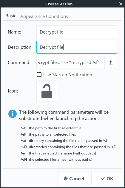Click the %f path parameter line
This screenshot has width=125, height=188.
pyautogui.click(x=51, y=128)
